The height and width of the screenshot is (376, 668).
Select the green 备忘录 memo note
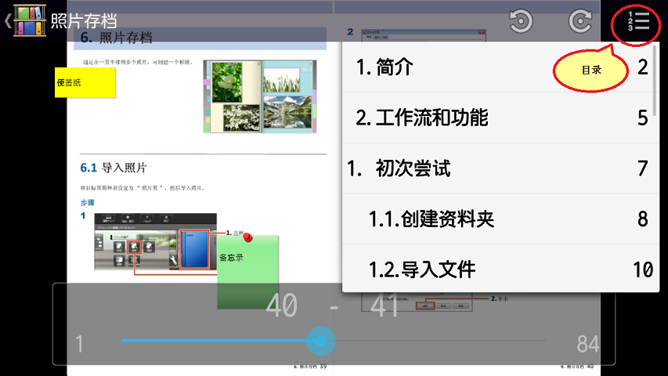(x=247, y=270)
